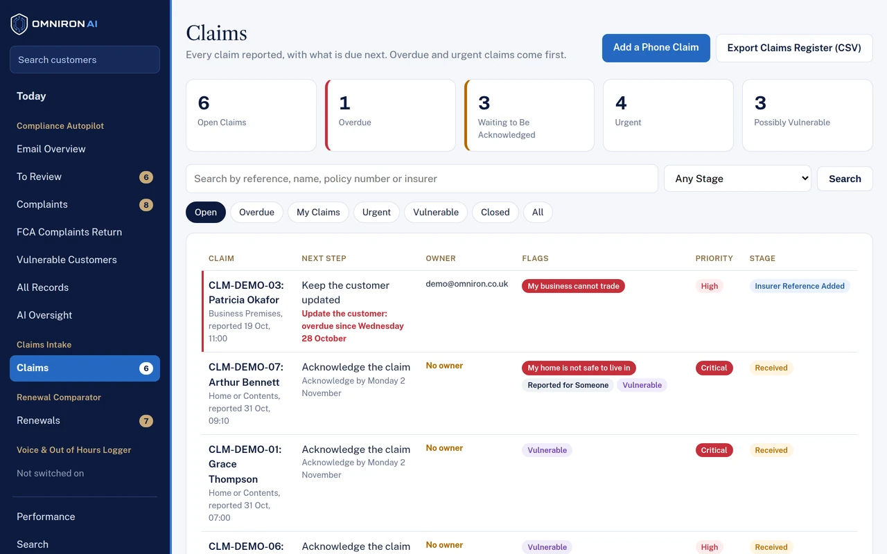Select the Overdue filter tab
Image resolution: width=887 pixels, height=554 pixels.
256,212
